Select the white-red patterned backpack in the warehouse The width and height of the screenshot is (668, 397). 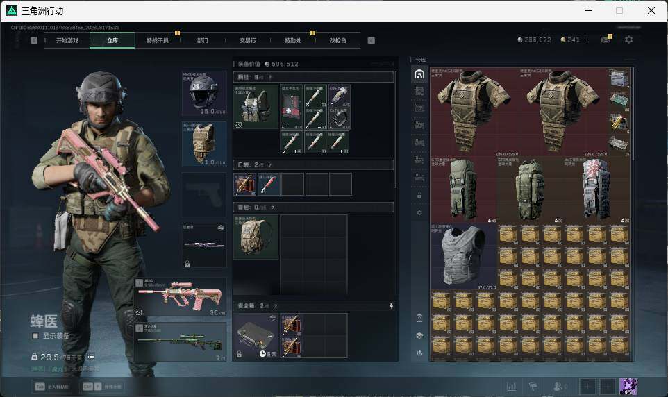(596, 190)
